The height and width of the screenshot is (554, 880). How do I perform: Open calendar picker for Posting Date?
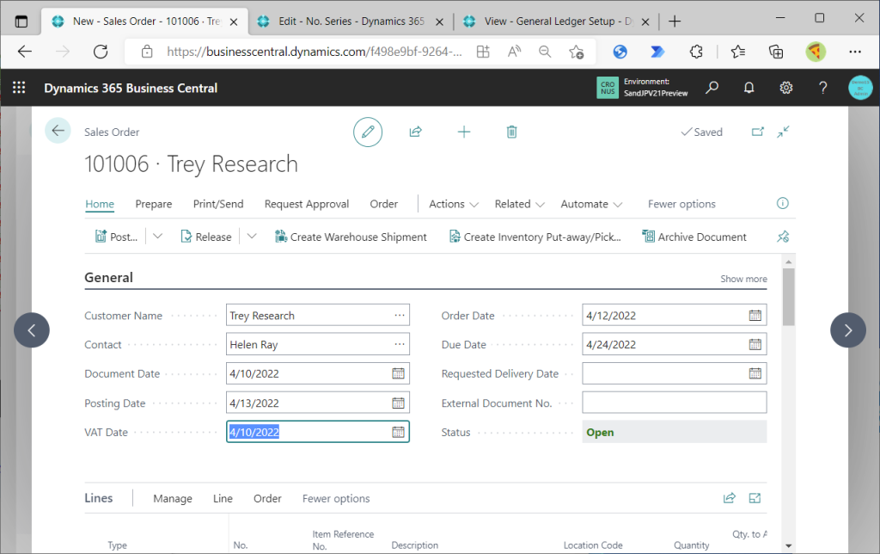click(399, 403)
